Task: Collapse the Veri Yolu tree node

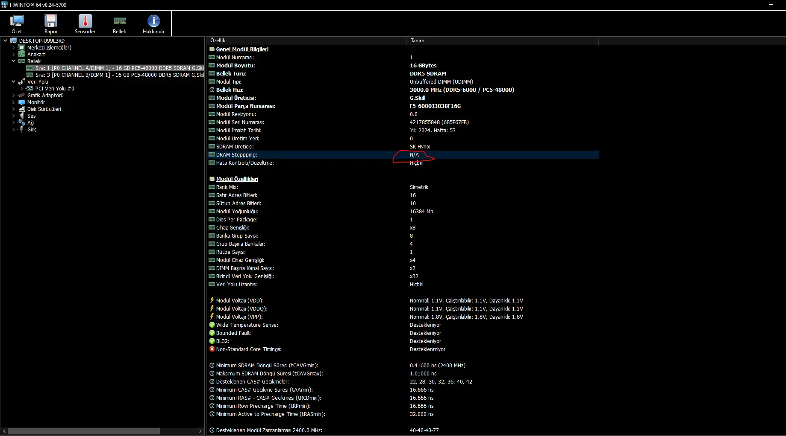Action: click(14, 81)
